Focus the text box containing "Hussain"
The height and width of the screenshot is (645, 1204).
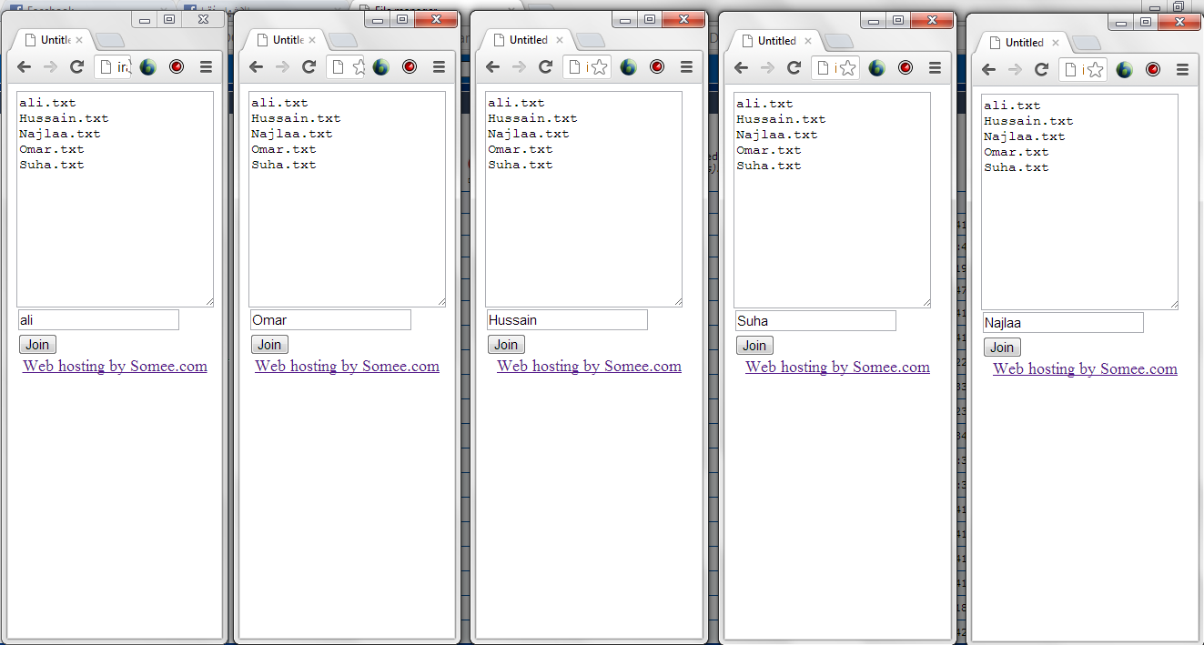[x=567, y=320]
